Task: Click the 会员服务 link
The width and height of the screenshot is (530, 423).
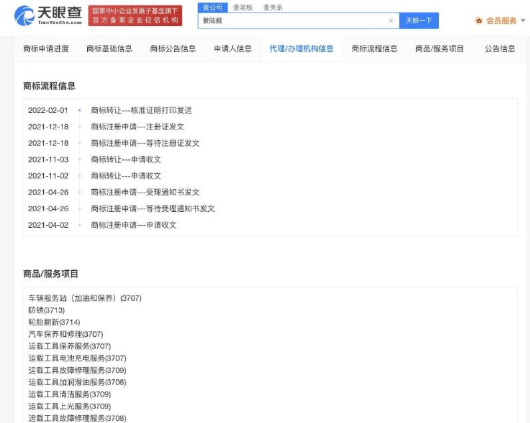Action: pos(501,21)
